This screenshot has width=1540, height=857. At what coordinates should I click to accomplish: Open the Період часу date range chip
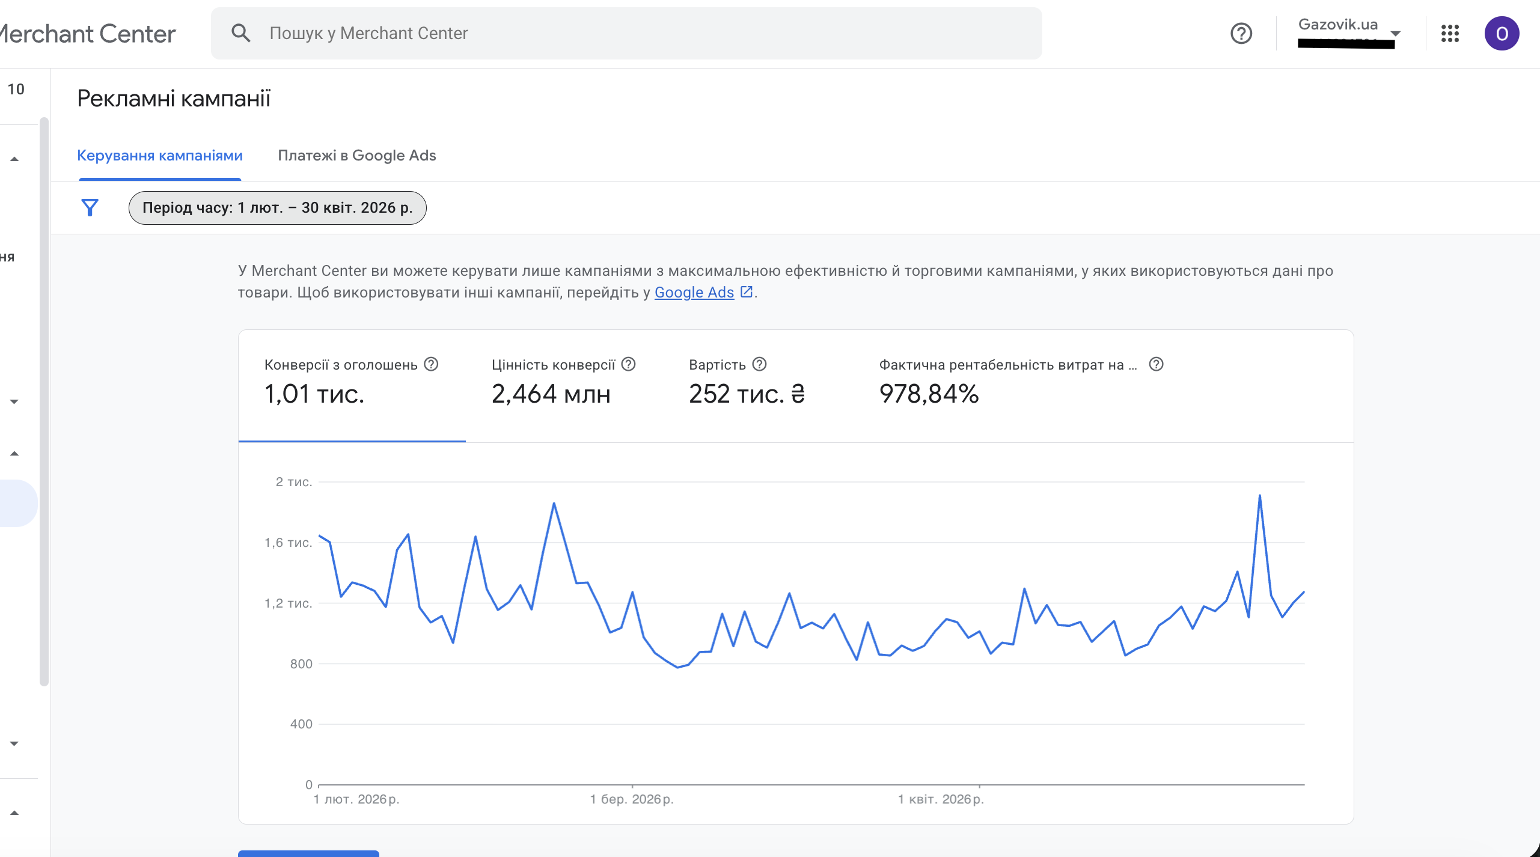tap(278, 208)
